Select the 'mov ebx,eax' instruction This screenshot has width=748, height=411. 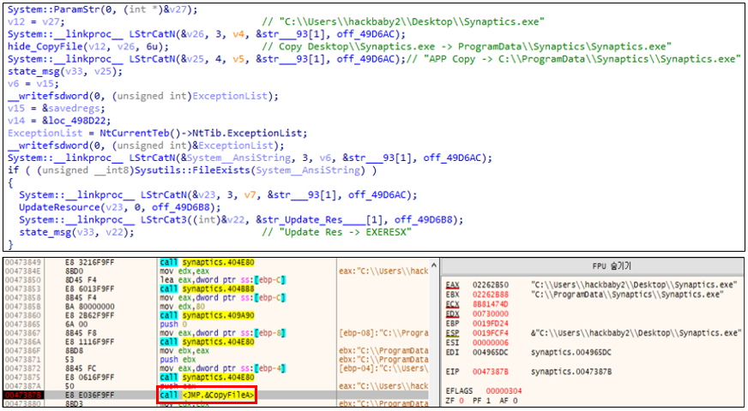coord(184,351)
